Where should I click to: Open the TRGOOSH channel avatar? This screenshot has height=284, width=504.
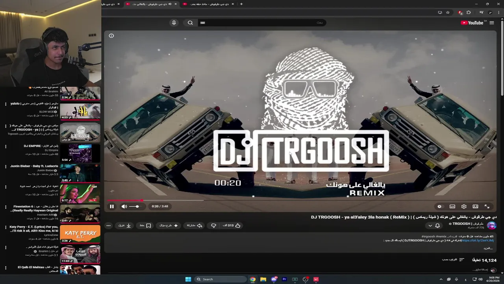tap(491, 226)
